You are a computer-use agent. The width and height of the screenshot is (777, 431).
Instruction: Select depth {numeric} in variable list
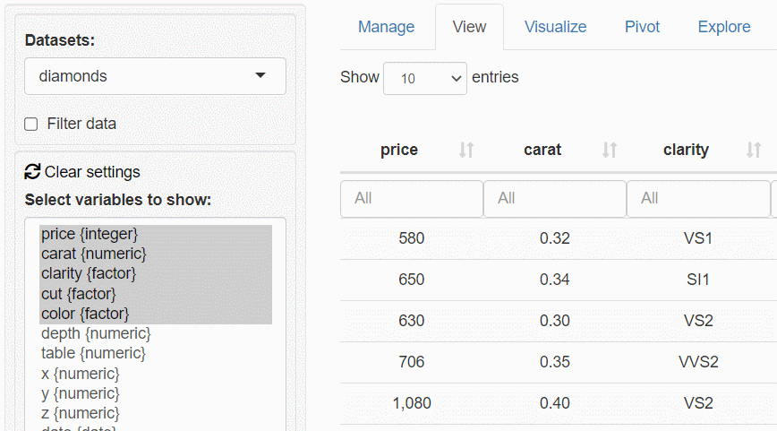[x=96, y=333]
